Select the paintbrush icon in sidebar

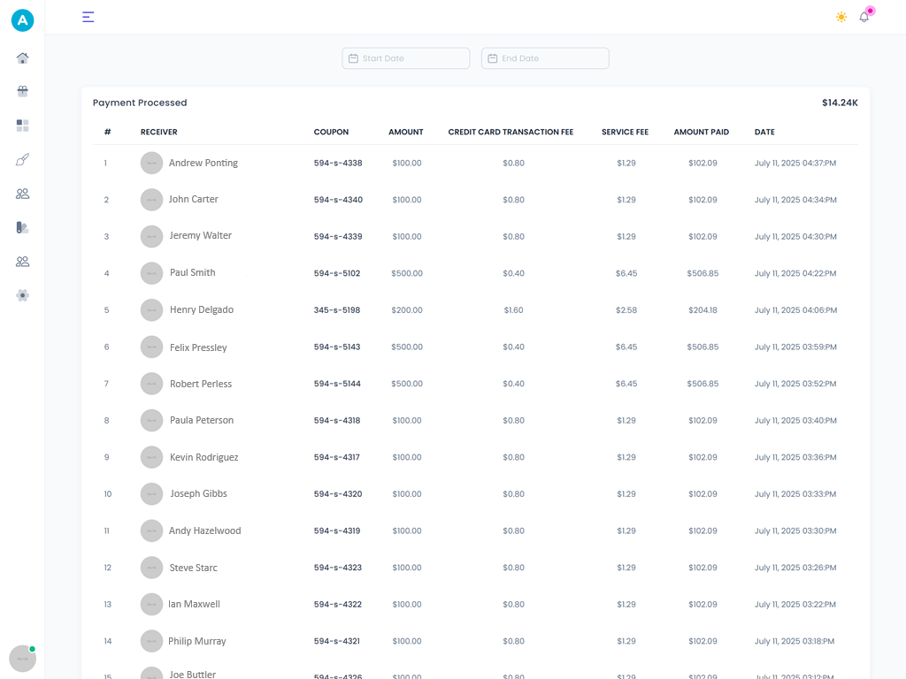pos(23,160)
